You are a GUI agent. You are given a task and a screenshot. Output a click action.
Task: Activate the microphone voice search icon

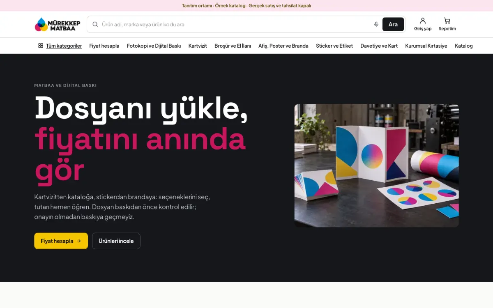click(376, 24)
